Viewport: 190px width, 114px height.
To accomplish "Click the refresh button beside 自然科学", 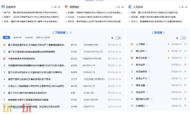I will point(56,7).
